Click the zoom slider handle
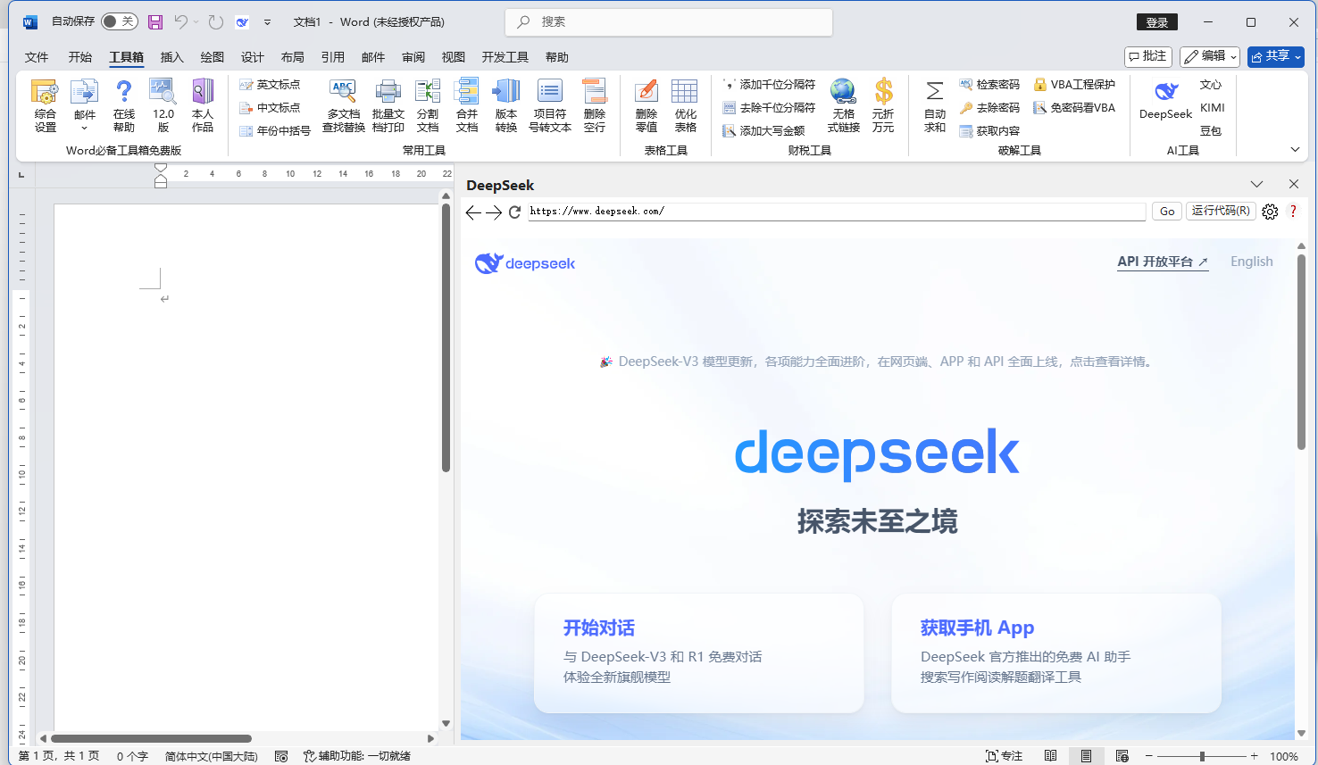 coord(1202,756)
